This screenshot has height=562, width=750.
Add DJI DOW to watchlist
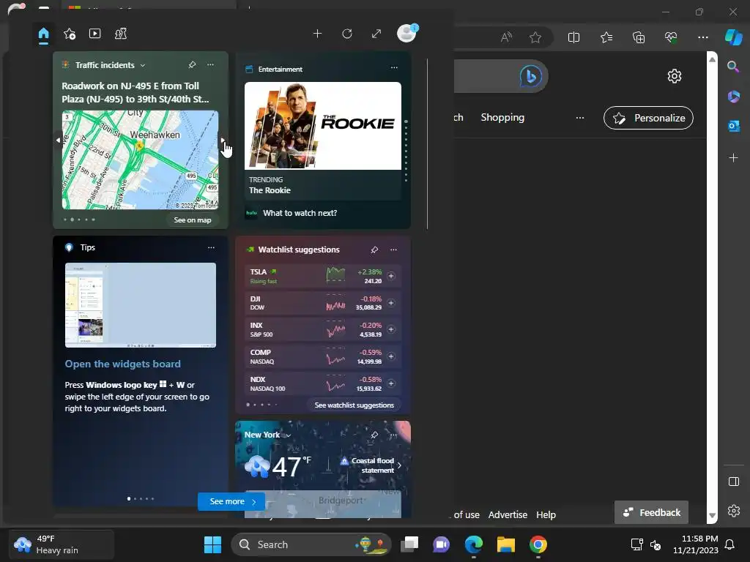(x=391, y=303)
